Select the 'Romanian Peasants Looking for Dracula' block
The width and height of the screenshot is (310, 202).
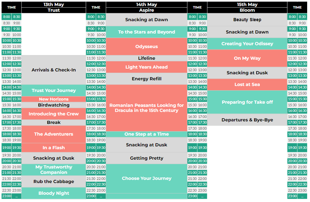[147, 108]
